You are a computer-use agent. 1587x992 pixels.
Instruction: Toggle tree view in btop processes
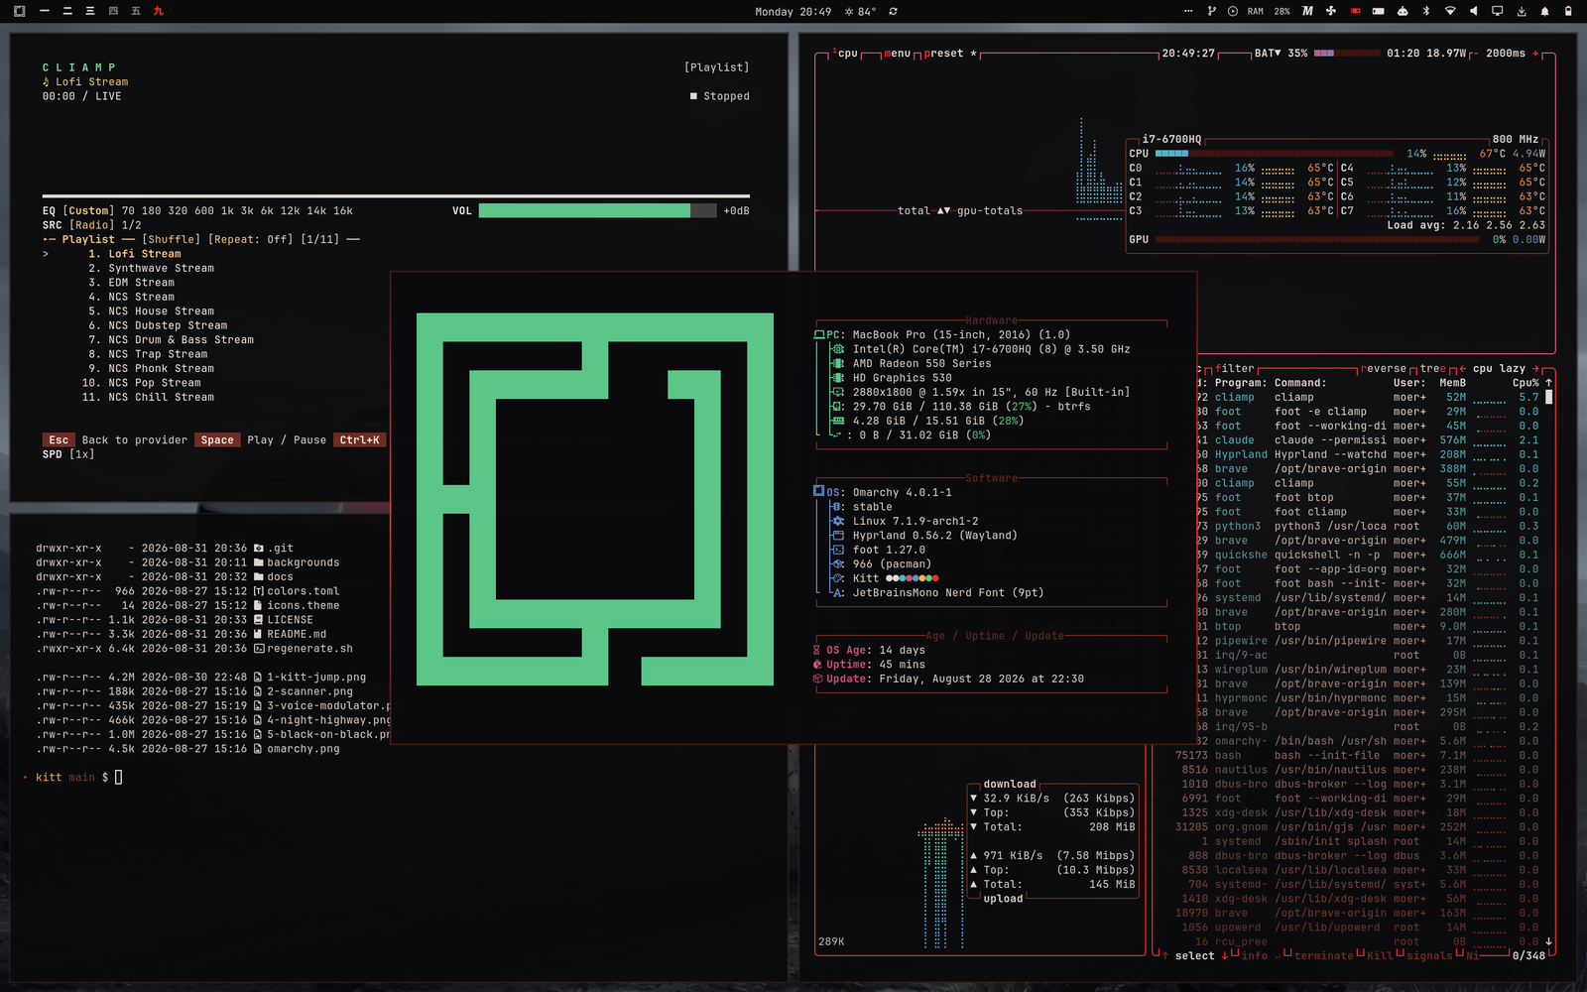point(1432,368)
